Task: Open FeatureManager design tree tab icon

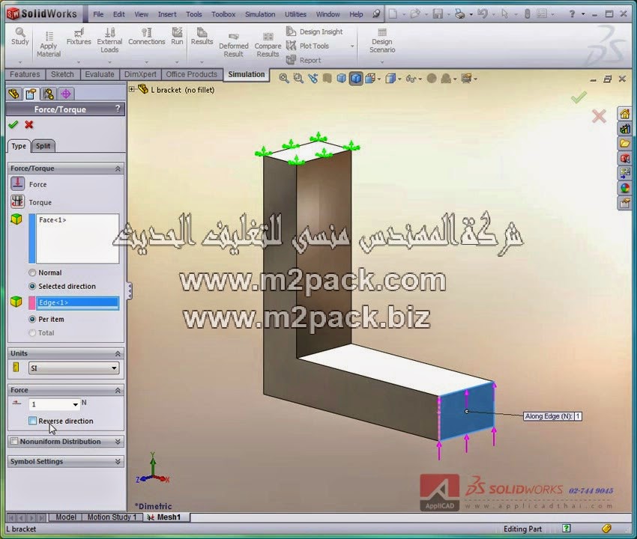Action: coord(13,94)
